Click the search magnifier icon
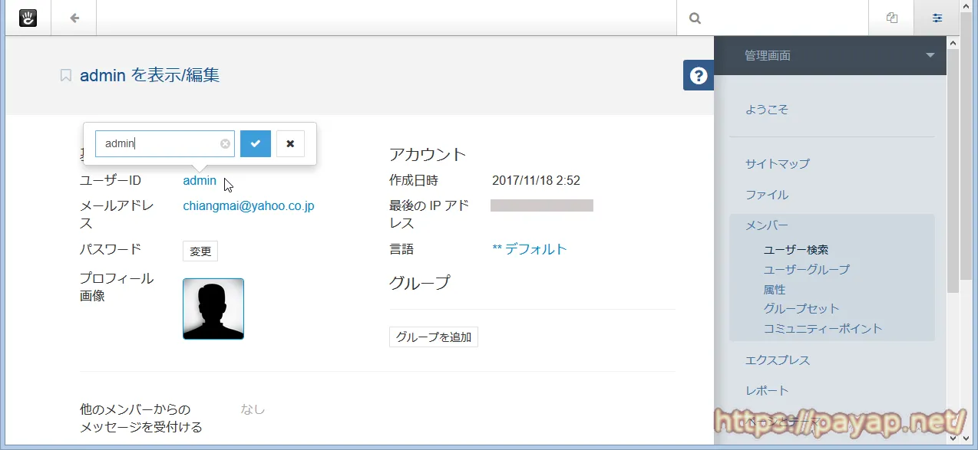This screenshot has width=978, height=450. tap(695, 18)
